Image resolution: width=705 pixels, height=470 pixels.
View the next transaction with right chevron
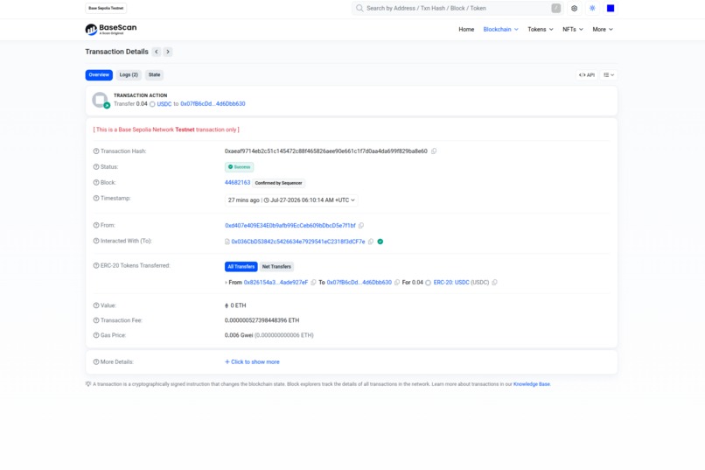pos(168,52)
